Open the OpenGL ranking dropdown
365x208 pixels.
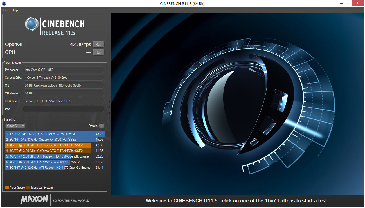pos(15,126)
